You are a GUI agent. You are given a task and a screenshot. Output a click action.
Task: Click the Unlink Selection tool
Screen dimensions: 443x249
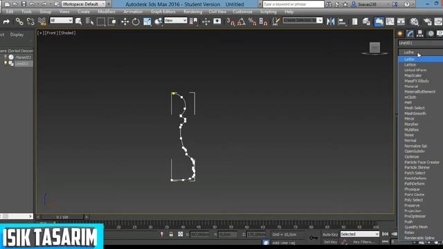(30, 21)
